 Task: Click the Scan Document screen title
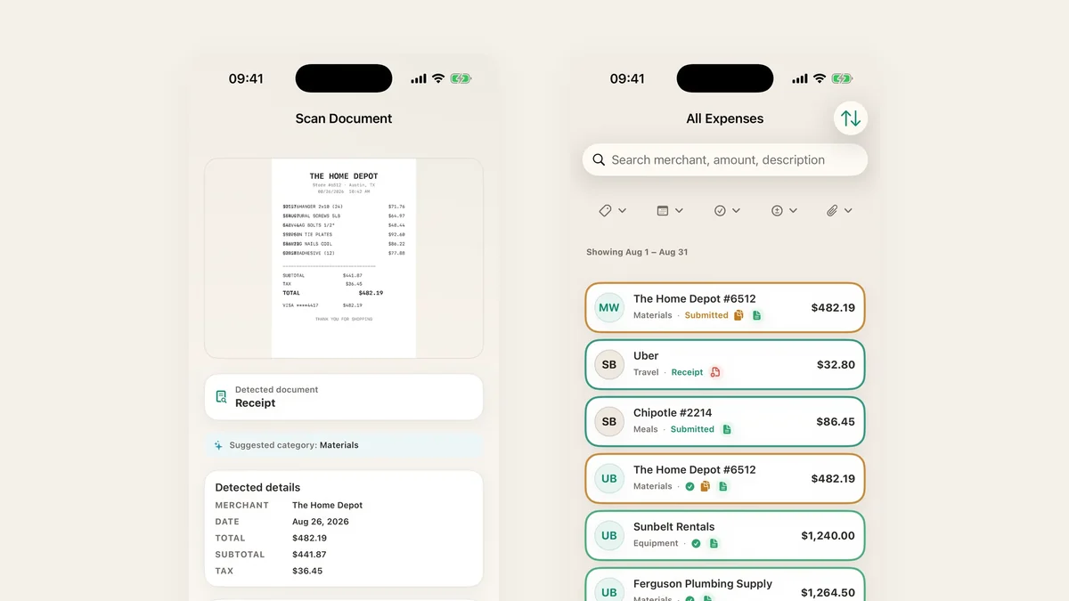(344, 118)
